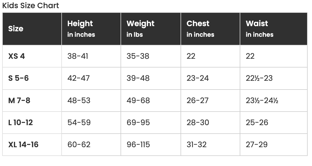This screenshot has height=166, width=312.
Task: Select the M 7-8 size label
Action: click(x=19, y=100)
